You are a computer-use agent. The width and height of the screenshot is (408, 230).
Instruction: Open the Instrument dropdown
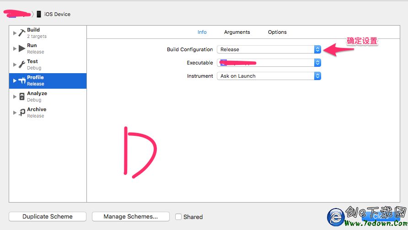coord(269,76)
